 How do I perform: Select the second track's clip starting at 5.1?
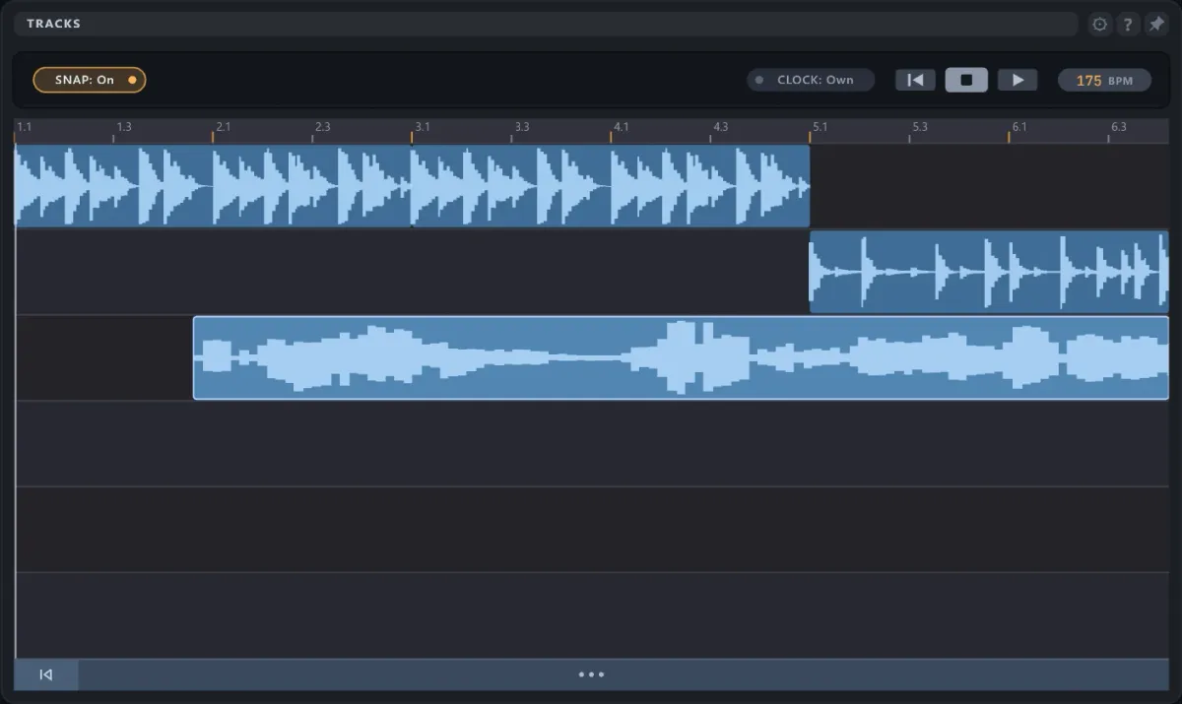tap(989, 272)
